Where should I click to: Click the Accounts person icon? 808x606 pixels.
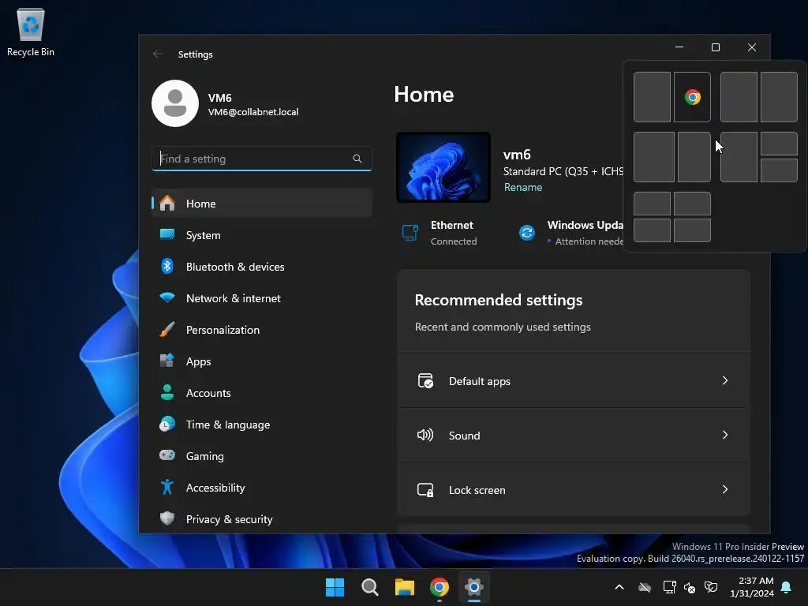[x=167, y=392]
